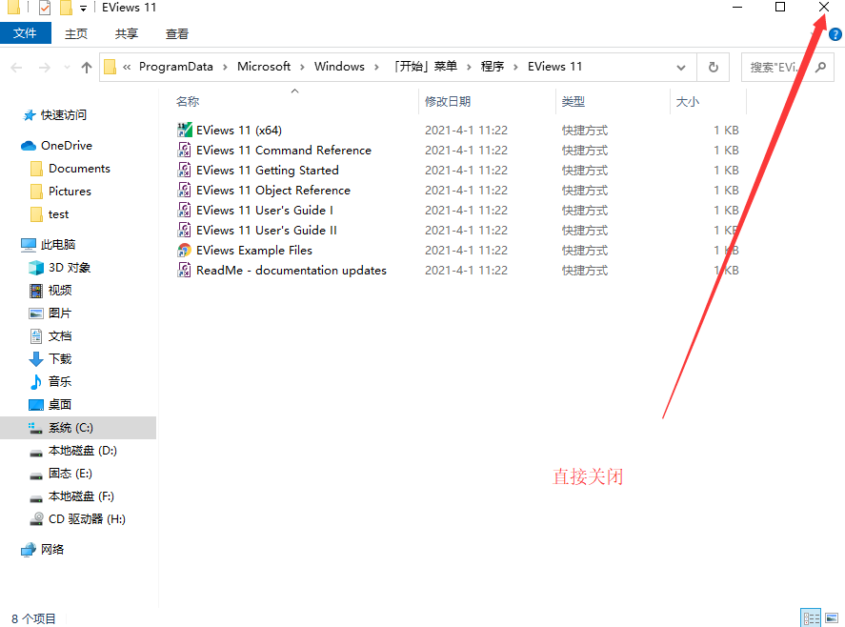Click the refresh address bar button
The width and height of the screenshot is (845, 627).
pos(713,68)
